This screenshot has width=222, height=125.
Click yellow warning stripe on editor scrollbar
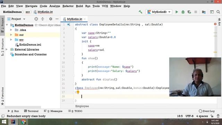(215, 52)
